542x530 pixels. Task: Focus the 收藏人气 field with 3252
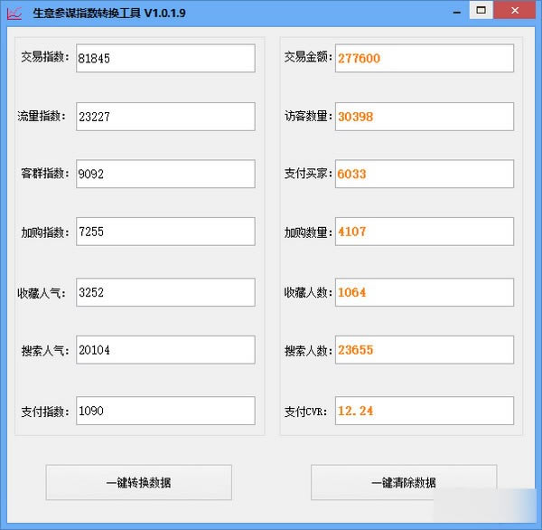(165, 292)
